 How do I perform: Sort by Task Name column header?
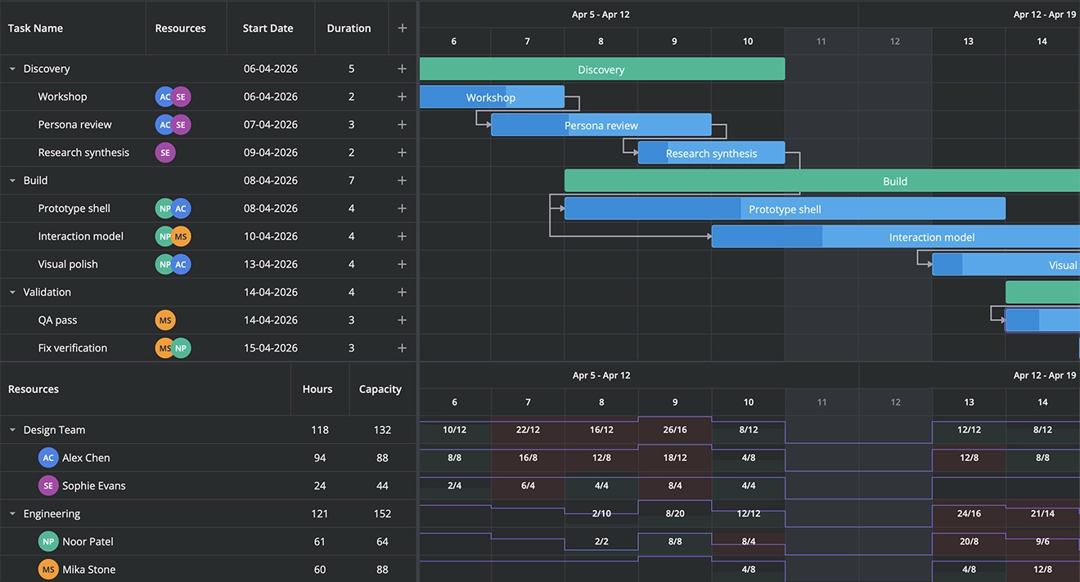click(x=73, y=28)
